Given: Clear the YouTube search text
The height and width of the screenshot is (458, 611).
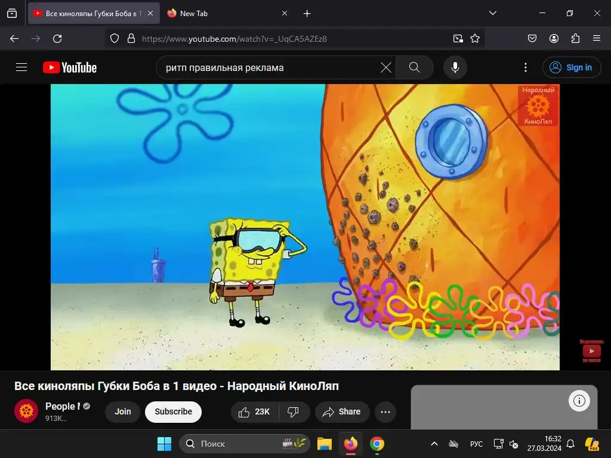Looking at the screenshot, I should pos(386,68).
